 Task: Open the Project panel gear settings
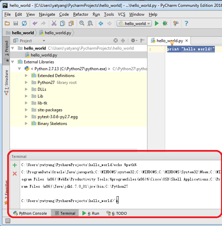coord(134,40)
